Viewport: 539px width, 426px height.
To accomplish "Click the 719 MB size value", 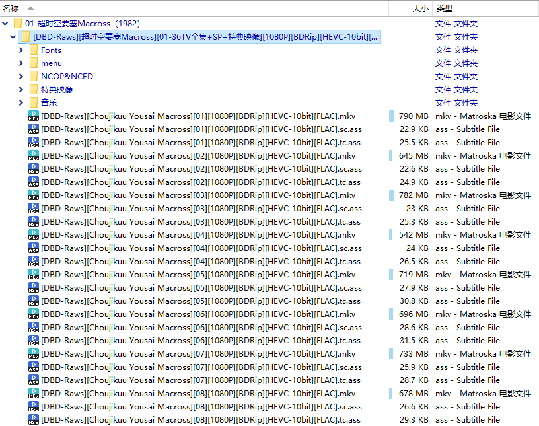I will [x=413, y=274].
